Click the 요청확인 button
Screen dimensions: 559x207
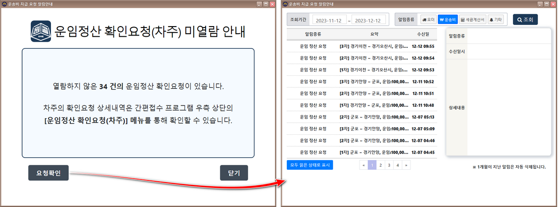48,173
